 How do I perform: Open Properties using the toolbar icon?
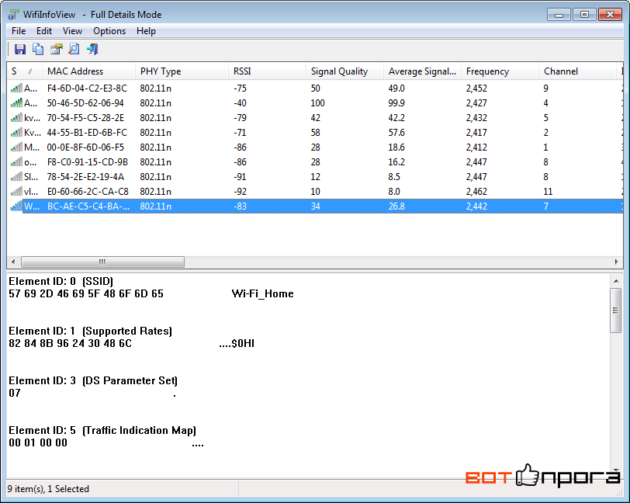click(56, 49)
